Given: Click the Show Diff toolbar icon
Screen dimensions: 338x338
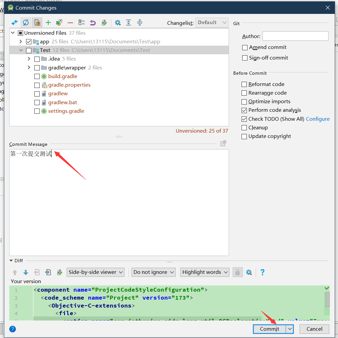Looking at the screenshot, I should 15,22.
